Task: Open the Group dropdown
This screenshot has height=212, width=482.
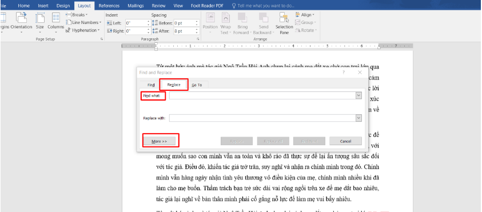Action: pyautogui.click(x=305, y=22)
